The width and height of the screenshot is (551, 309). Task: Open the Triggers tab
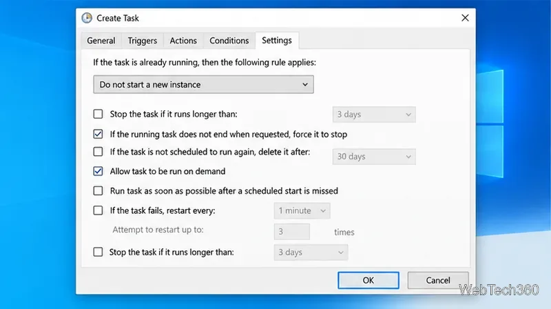(x=143, y=41)
